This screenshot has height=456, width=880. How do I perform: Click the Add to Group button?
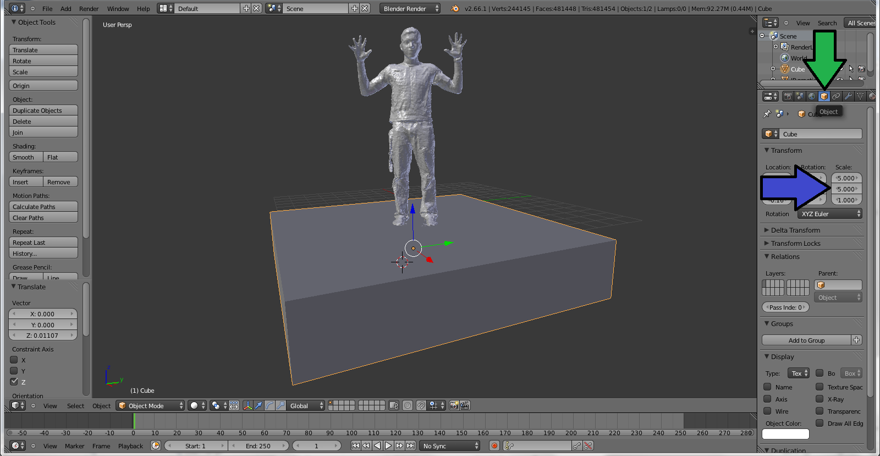pos(806,340)
